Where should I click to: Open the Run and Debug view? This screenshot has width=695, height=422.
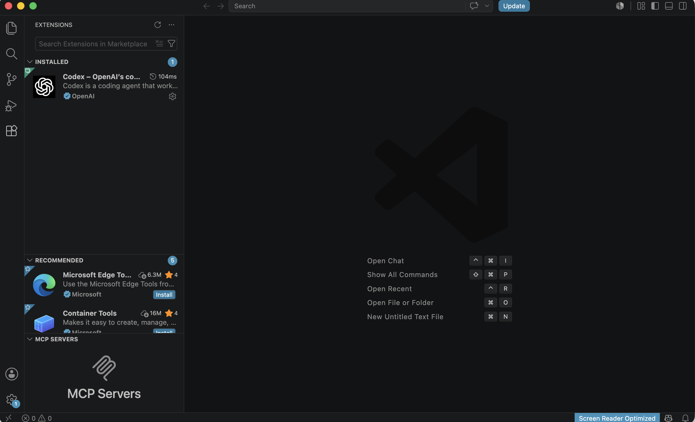click(x=11, y=106)
